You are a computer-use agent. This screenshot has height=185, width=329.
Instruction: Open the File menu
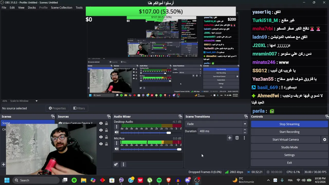[4, 7]
